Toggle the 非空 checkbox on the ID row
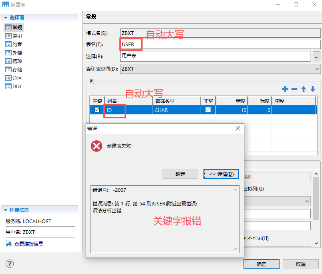The image size is (322, 274). coord(209,110)
